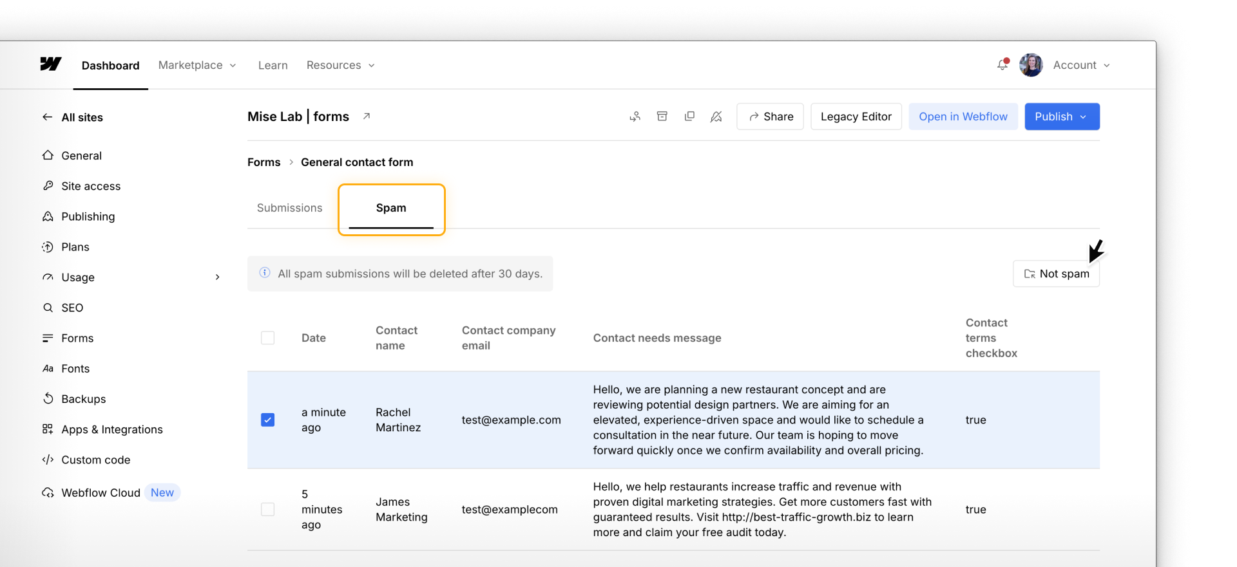
Task: Click the Contact name column header
Action: (x=396, y=338)
